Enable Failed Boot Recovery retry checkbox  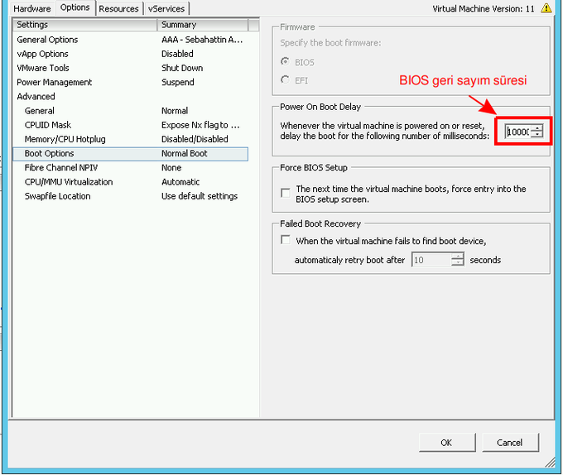(286, 240)
